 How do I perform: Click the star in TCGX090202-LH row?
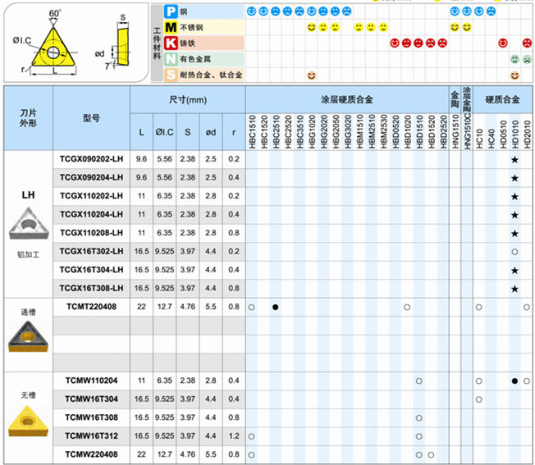click(514, 159)
